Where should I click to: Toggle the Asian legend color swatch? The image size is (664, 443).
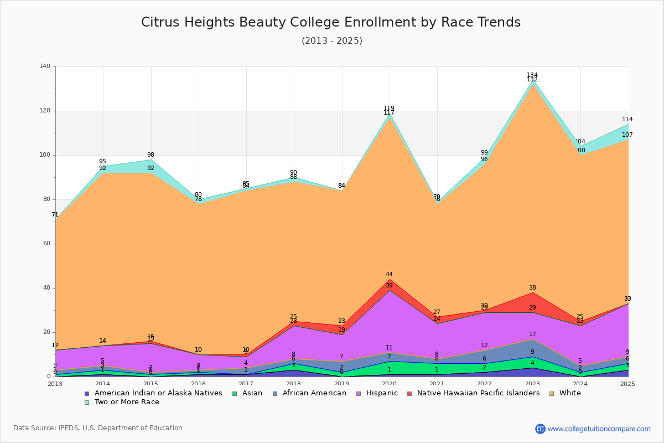235,393
